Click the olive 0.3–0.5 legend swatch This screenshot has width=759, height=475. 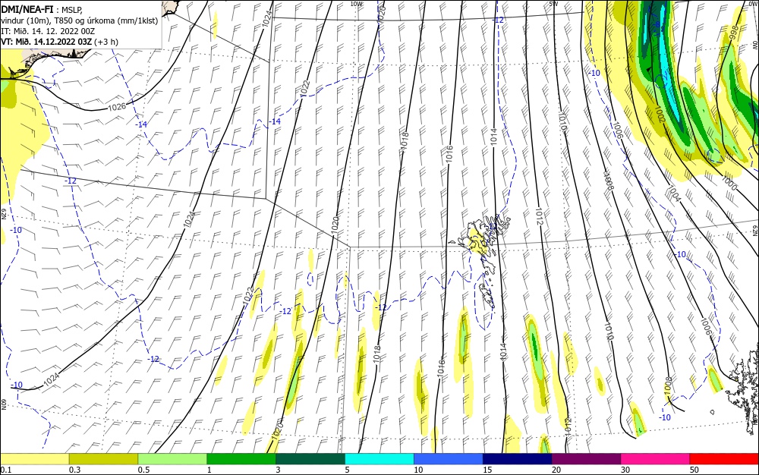click(x=103, y=459)
